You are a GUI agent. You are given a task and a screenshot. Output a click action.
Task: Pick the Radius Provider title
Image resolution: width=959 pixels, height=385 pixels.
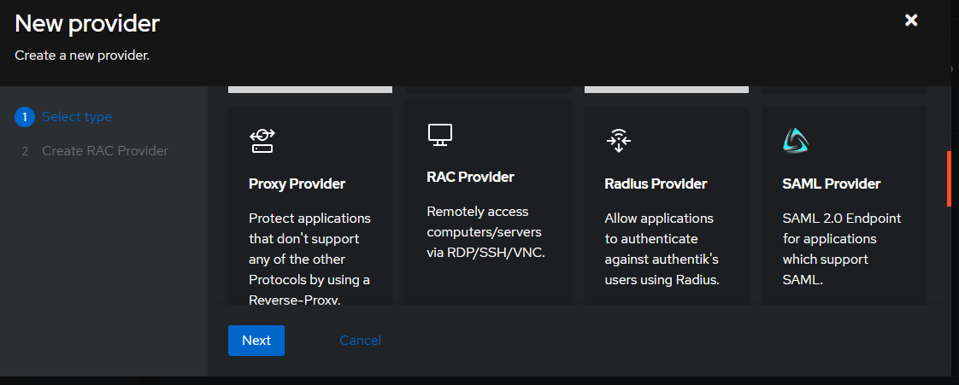[x=656, y=184]
